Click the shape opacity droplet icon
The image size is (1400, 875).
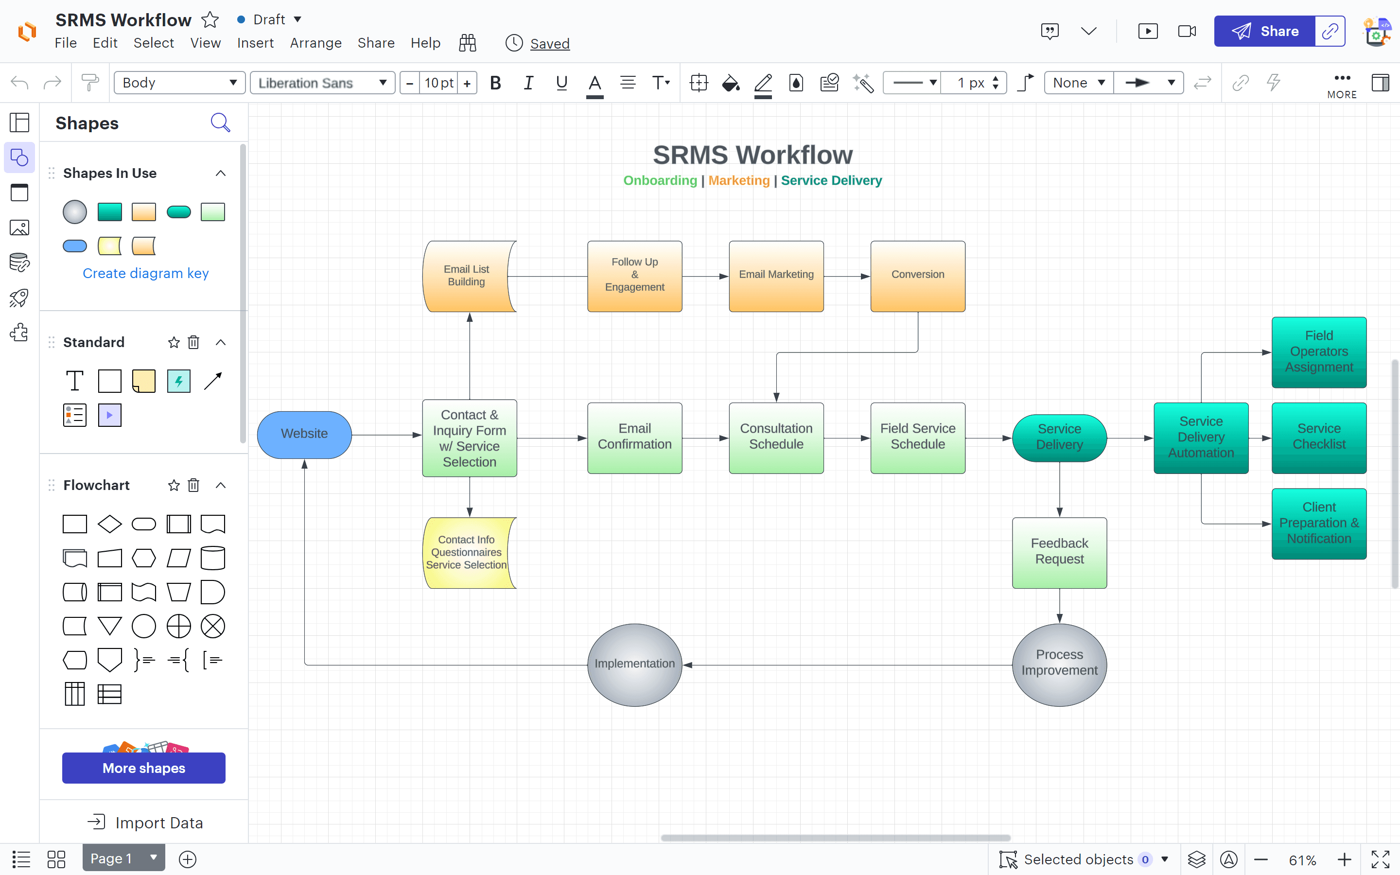tap(796, 83)
